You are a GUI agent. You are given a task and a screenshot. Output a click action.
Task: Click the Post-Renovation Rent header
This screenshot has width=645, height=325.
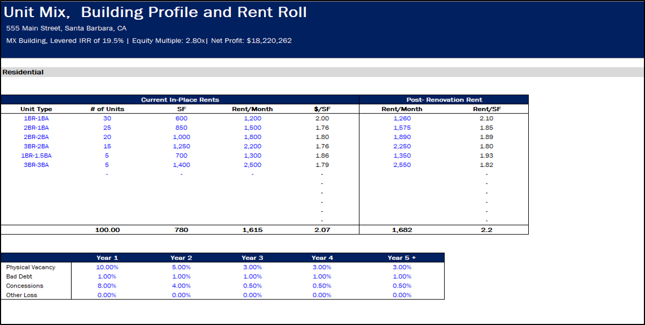pyautogui.click(x=444, y=100)
